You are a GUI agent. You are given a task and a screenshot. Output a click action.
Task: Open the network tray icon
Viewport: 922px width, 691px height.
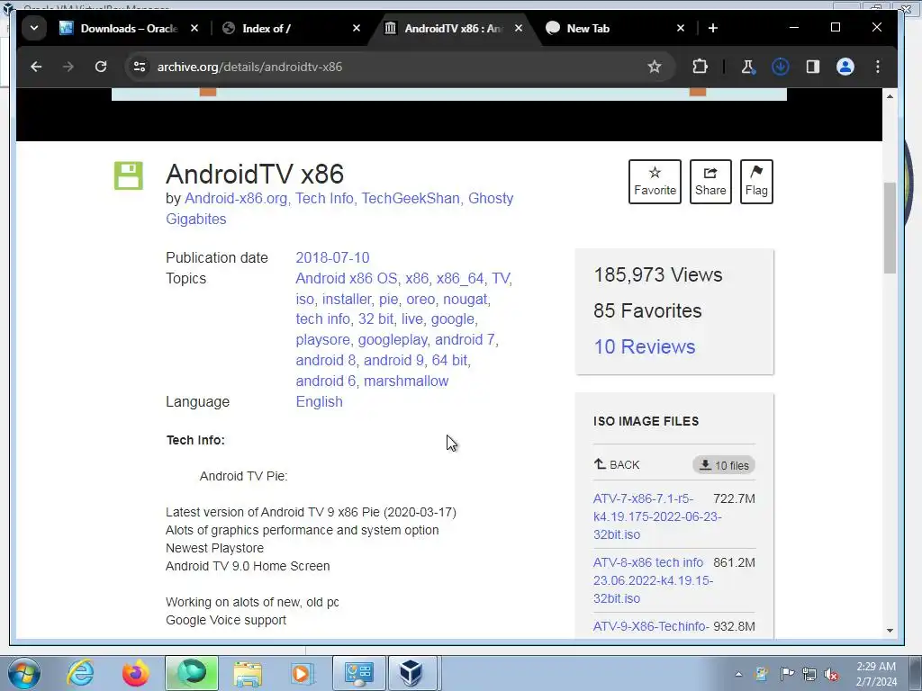(809, 674)
